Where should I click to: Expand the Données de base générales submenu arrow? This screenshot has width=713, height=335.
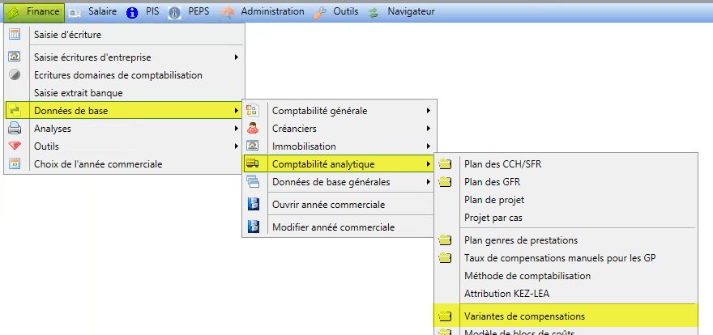click(x=428, y=182)
